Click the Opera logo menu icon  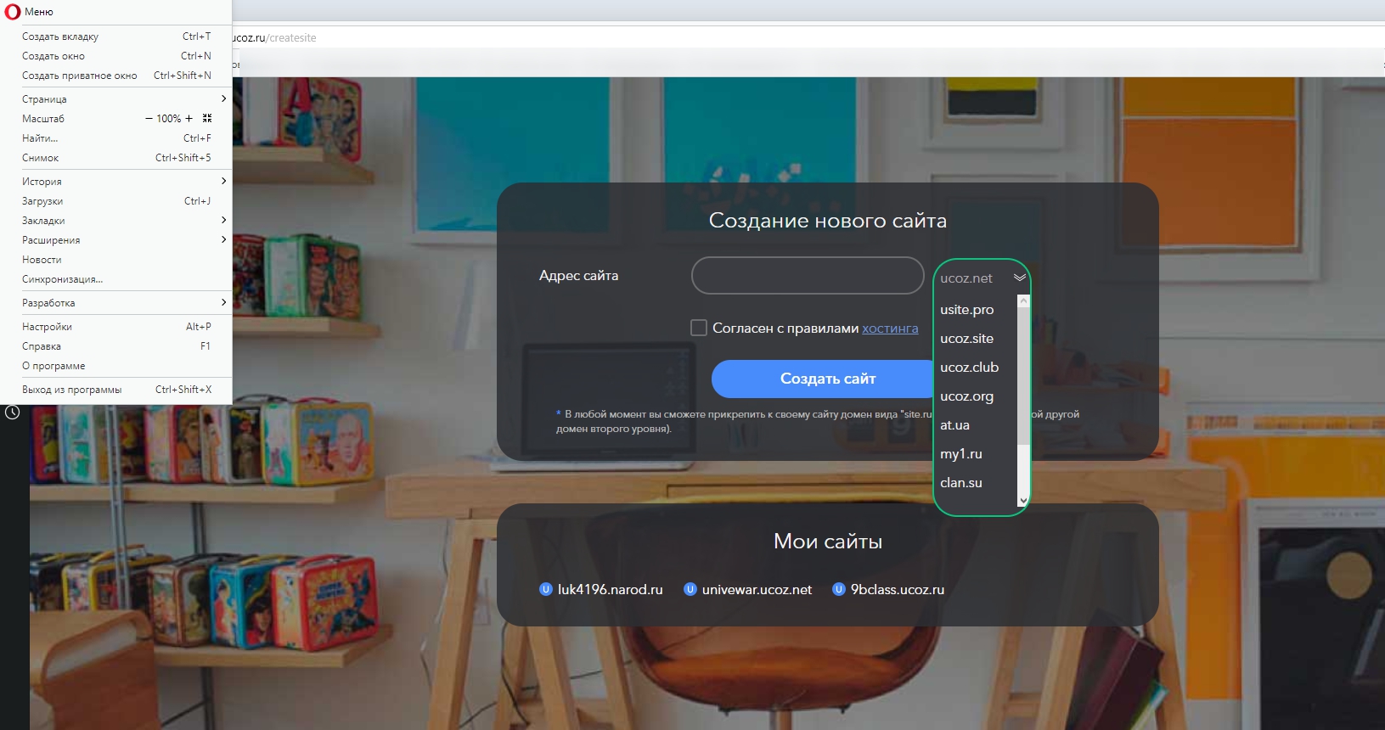[12, 12]
